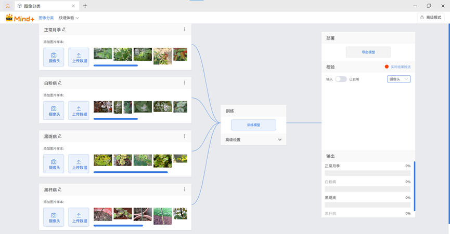The height and width of the screenshot is (234, 450).
Task: Toggle the 输入 input switch
Action: pyautogui.click(x=341, y=79)
